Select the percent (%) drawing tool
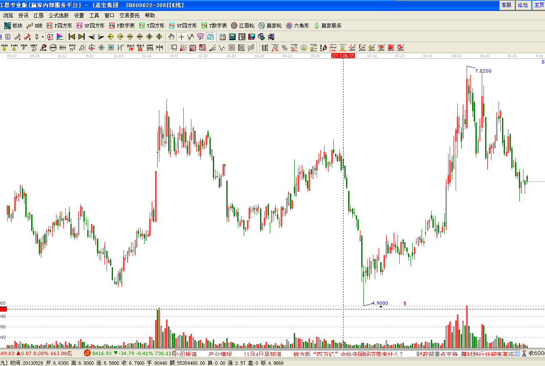Viewport: 545px width, 366px height. pos(285,48)
